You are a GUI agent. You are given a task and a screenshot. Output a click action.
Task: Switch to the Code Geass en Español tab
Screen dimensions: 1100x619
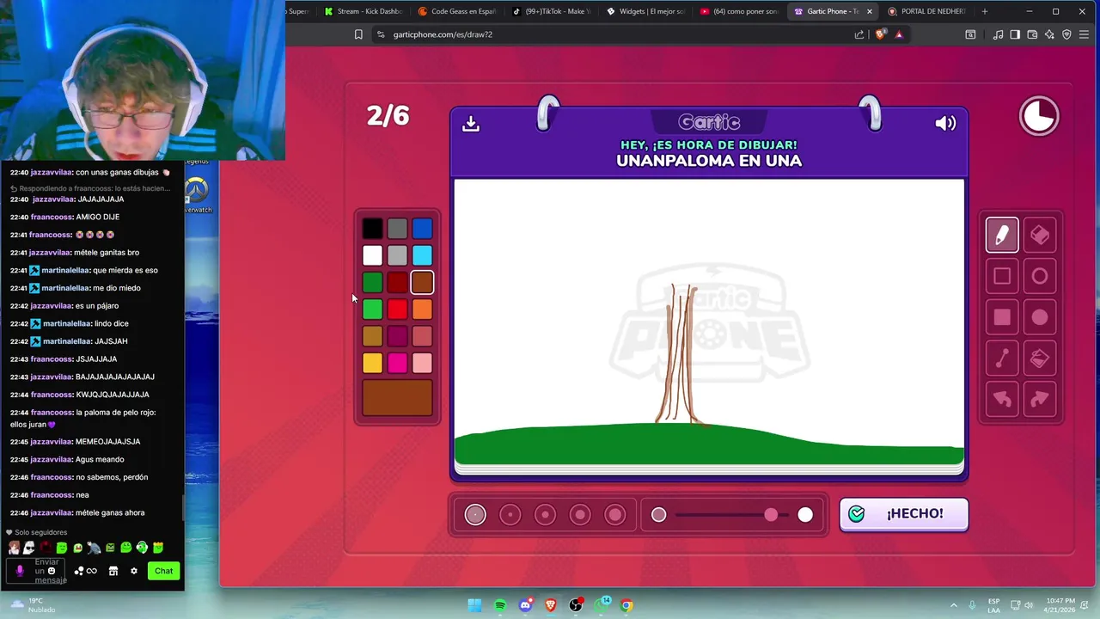(x=457, y=11)
